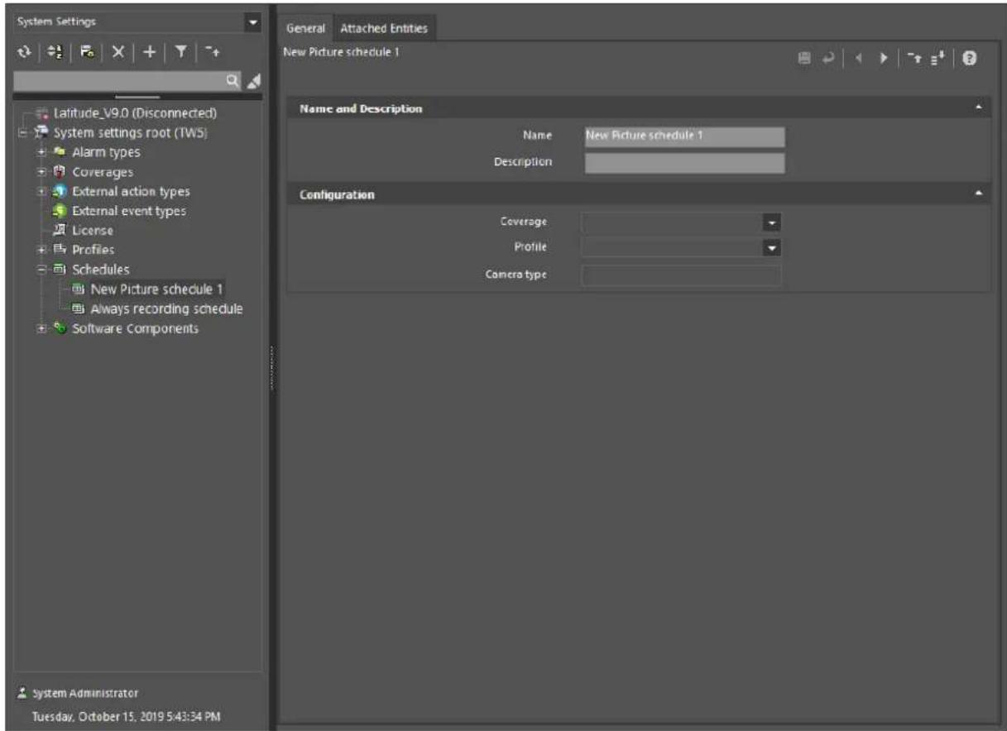Click the search magnifier icon in sidebar
The width and height of the screenshot is (1007, 731).
[234, 80]
